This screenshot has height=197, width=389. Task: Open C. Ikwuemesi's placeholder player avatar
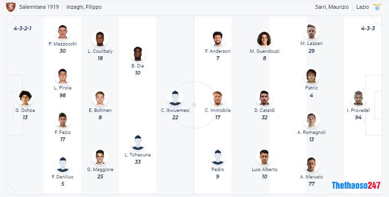pyautogui.click(x=175, y=98)
